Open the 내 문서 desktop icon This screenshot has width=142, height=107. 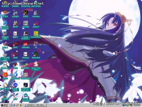point(5,14)
